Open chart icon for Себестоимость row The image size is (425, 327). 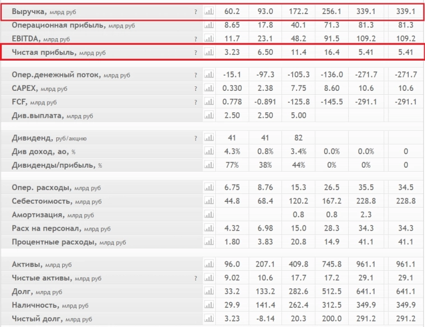[209, 201]
